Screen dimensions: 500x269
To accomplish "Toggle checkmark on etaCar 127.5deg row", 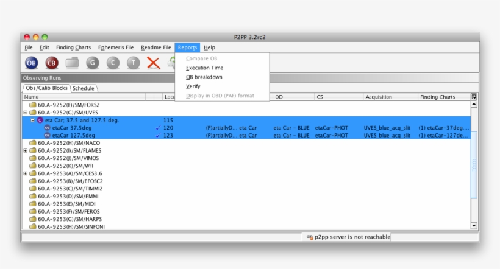I will pyautogui.click(x=158, y=136).
